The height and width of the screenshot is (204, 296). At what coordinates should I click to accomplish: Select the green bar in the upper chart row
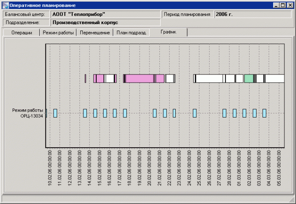click(x=249, y=78)
